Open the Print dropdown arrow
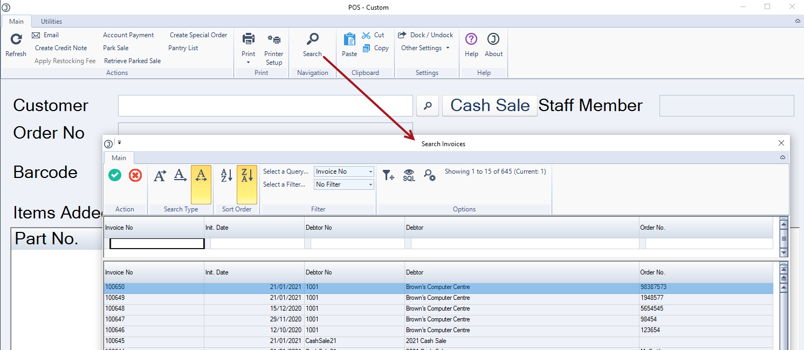The height and width of the screenshot is (350, 804). [249, 63]
